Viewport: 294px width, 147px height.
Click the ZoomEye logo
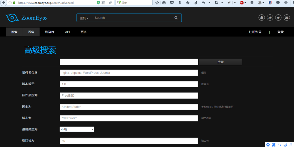pyautogui.click(x=26, y=18)
